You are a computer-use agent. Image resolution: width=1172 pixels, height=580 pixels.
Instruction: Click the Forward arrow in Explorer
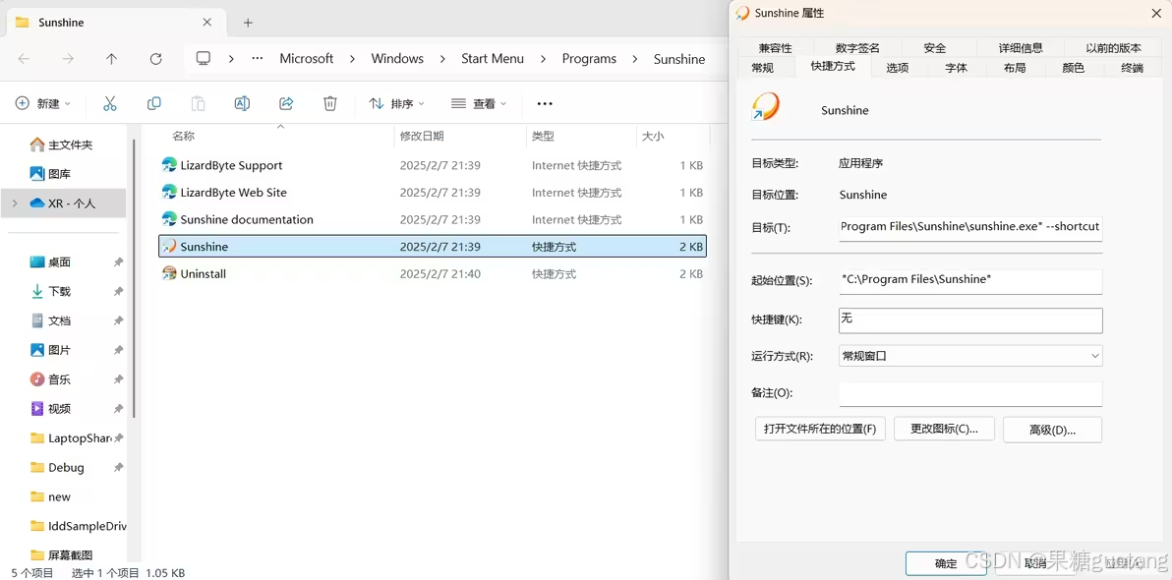(x=68, y=58)
